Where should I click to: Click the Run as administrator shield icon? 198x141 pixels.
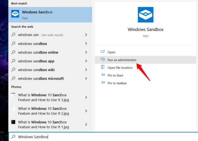click(x=103, y=59)
